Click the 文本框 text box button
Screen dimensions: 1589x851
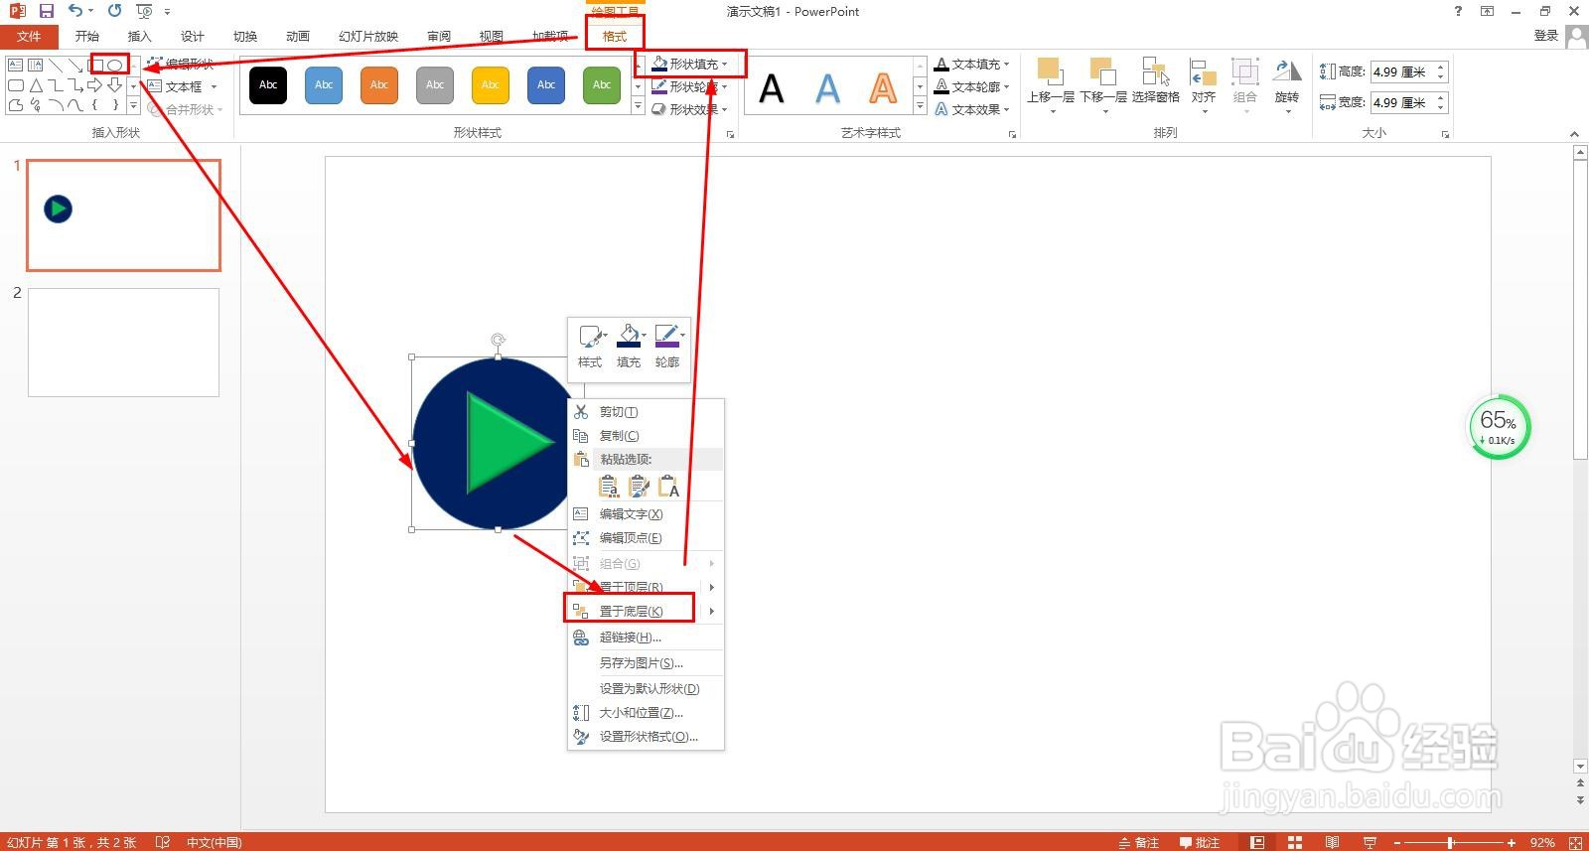click(x=183, y=86)
